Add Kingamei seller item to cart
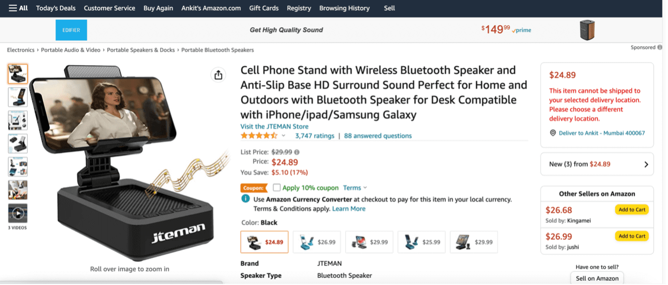668x285 pixels. coord(631,209)
